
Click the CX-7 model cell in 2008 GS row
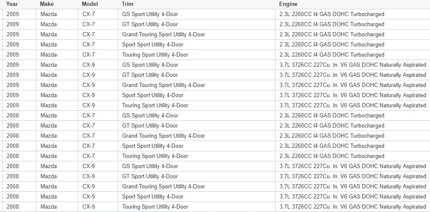point(98,115)
